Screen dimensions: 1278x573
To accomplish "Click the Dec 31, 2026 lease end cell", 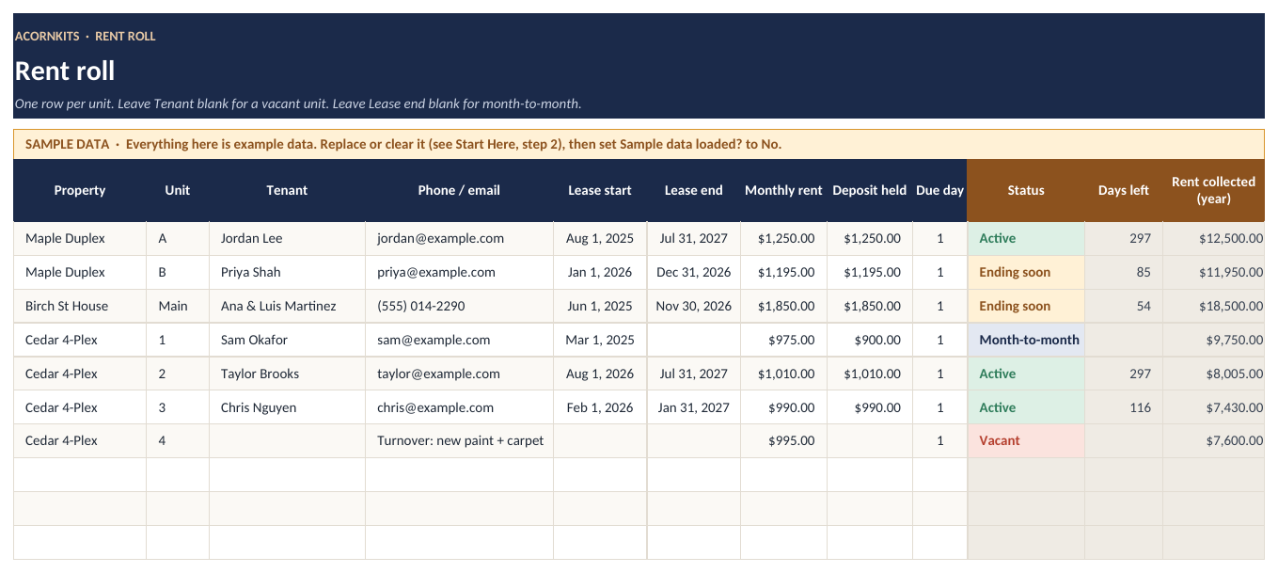I will click(694, 272).
